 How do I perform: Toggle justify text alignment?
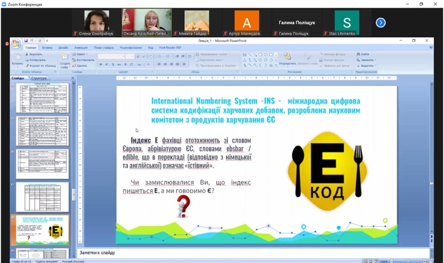(x=177, y=64)
